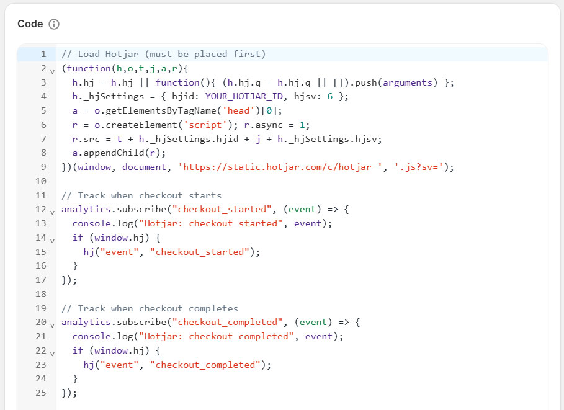Collapse the fold arrow at line 2

53,71
